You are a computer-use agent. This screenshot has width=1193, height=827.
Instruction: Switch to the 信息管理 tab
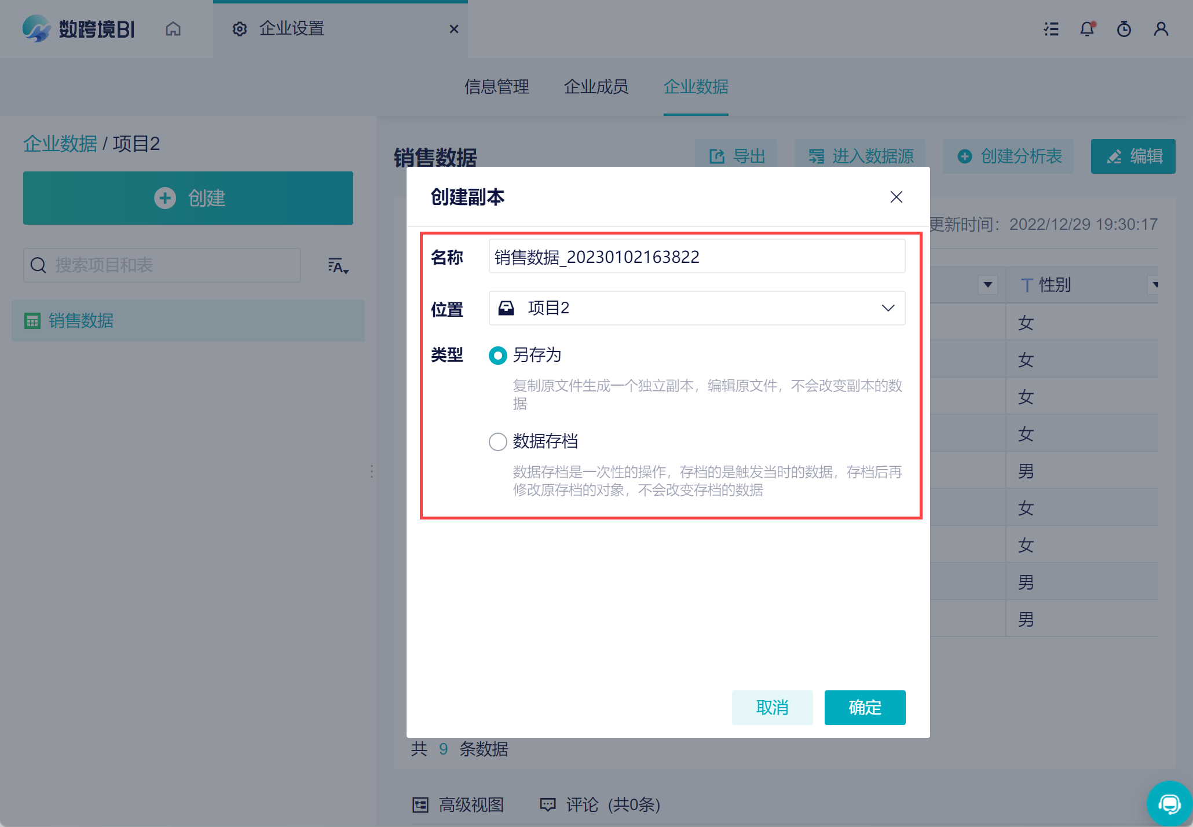(x=496, y=87)
